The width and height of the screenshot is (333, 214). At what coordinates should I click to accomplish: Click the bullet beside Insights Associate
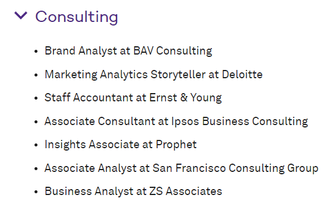click(x=36, y=145)
